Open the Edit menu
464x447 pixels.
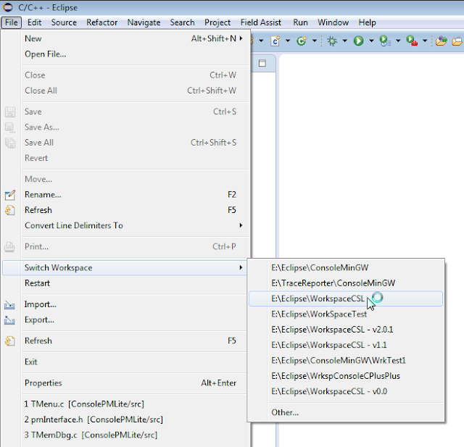[x=34, y=22]
